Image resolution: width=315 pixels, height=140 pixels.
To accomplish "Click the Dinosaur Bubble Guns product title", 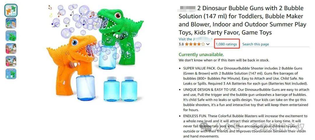I will [242, 20].
